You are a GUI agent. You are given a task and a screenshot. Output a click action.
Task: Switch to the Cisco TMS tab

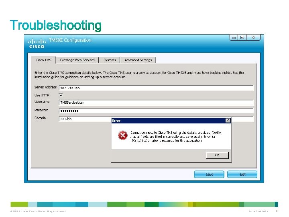43,60
